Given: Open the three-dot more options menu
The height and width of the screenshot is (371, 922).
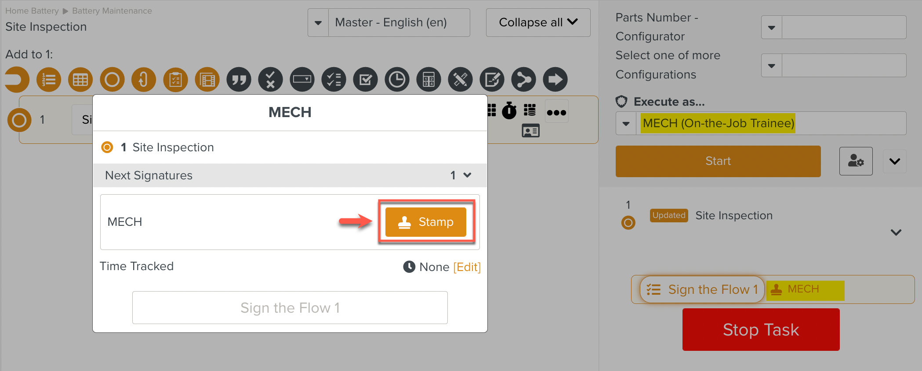Looking at the screenshot, I should [x=556, y=112].
